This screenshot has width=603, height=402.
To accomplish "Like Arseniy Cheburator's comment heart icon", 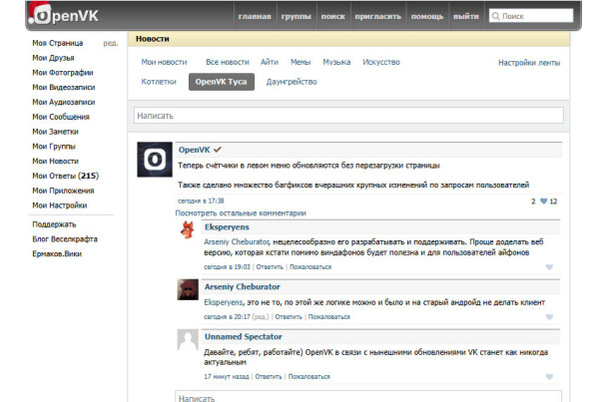I will [549, 317].
